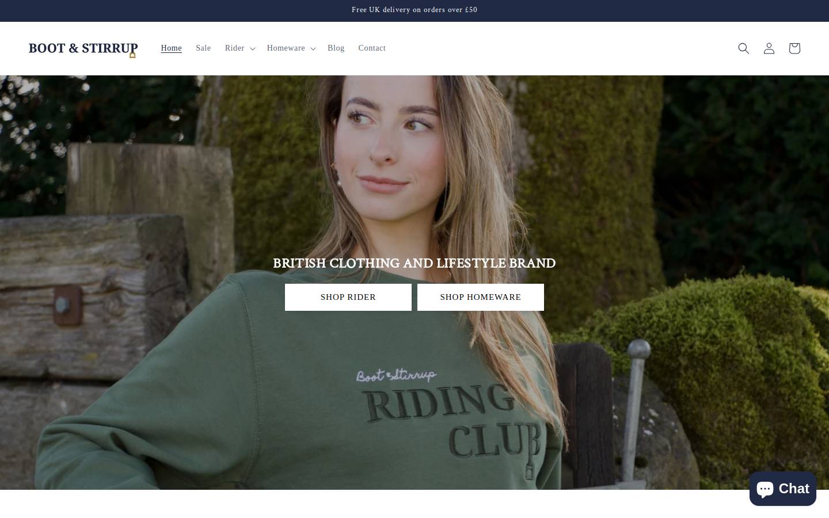Click the British Clothing and Lifestyle Brand heading

click(414, 263)
